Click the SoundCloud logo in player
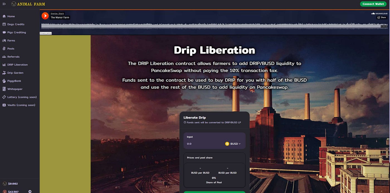The height and width of the screenshot is (193, 390). click(x=379, y=13)
